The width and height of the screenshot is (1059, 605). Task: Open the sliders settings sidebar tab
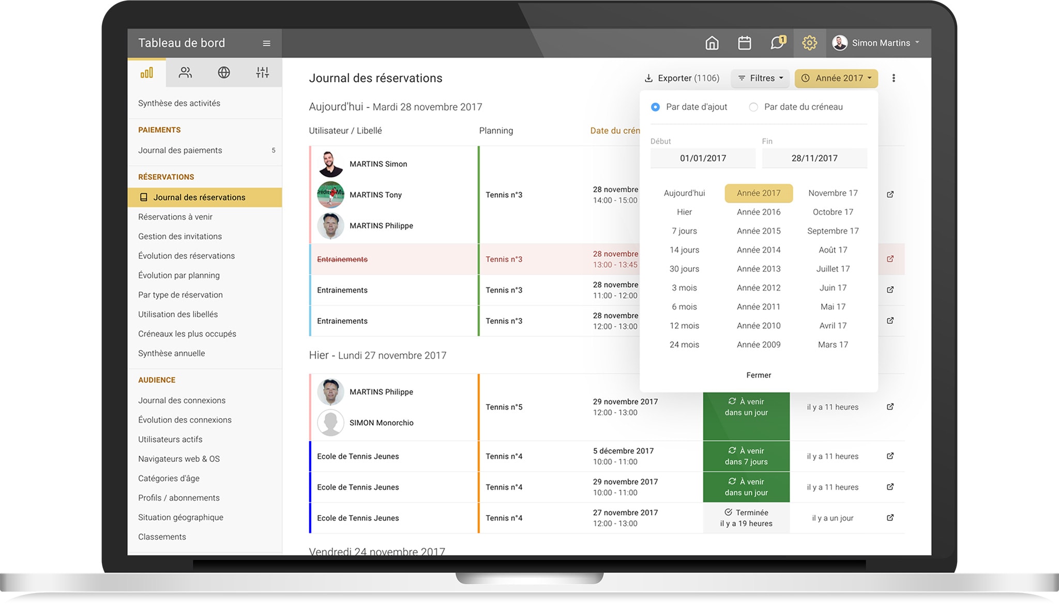click(x=263, y=73)
